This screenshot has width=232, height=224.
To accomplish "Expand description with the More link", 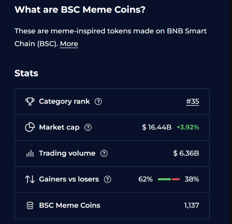I will point(69,44).
